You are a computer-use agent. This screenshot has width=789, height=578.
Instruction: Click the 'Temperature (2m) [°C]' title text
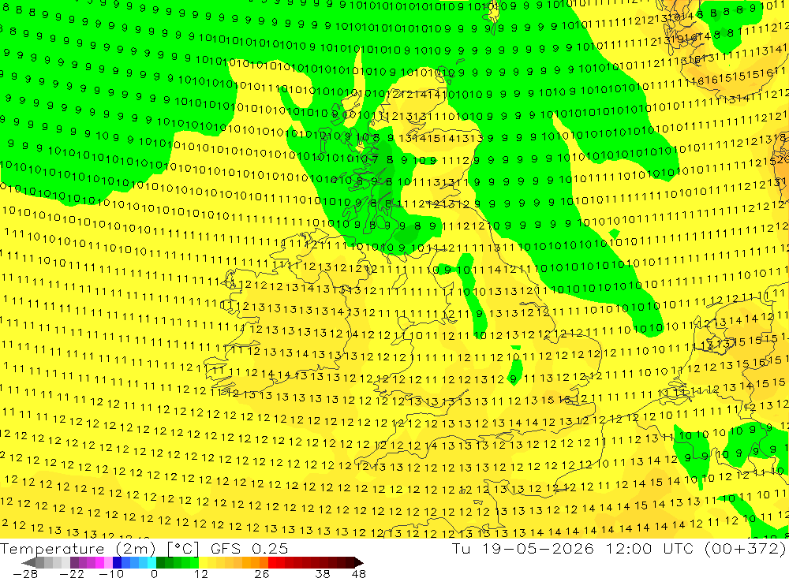tap(99, 548)
